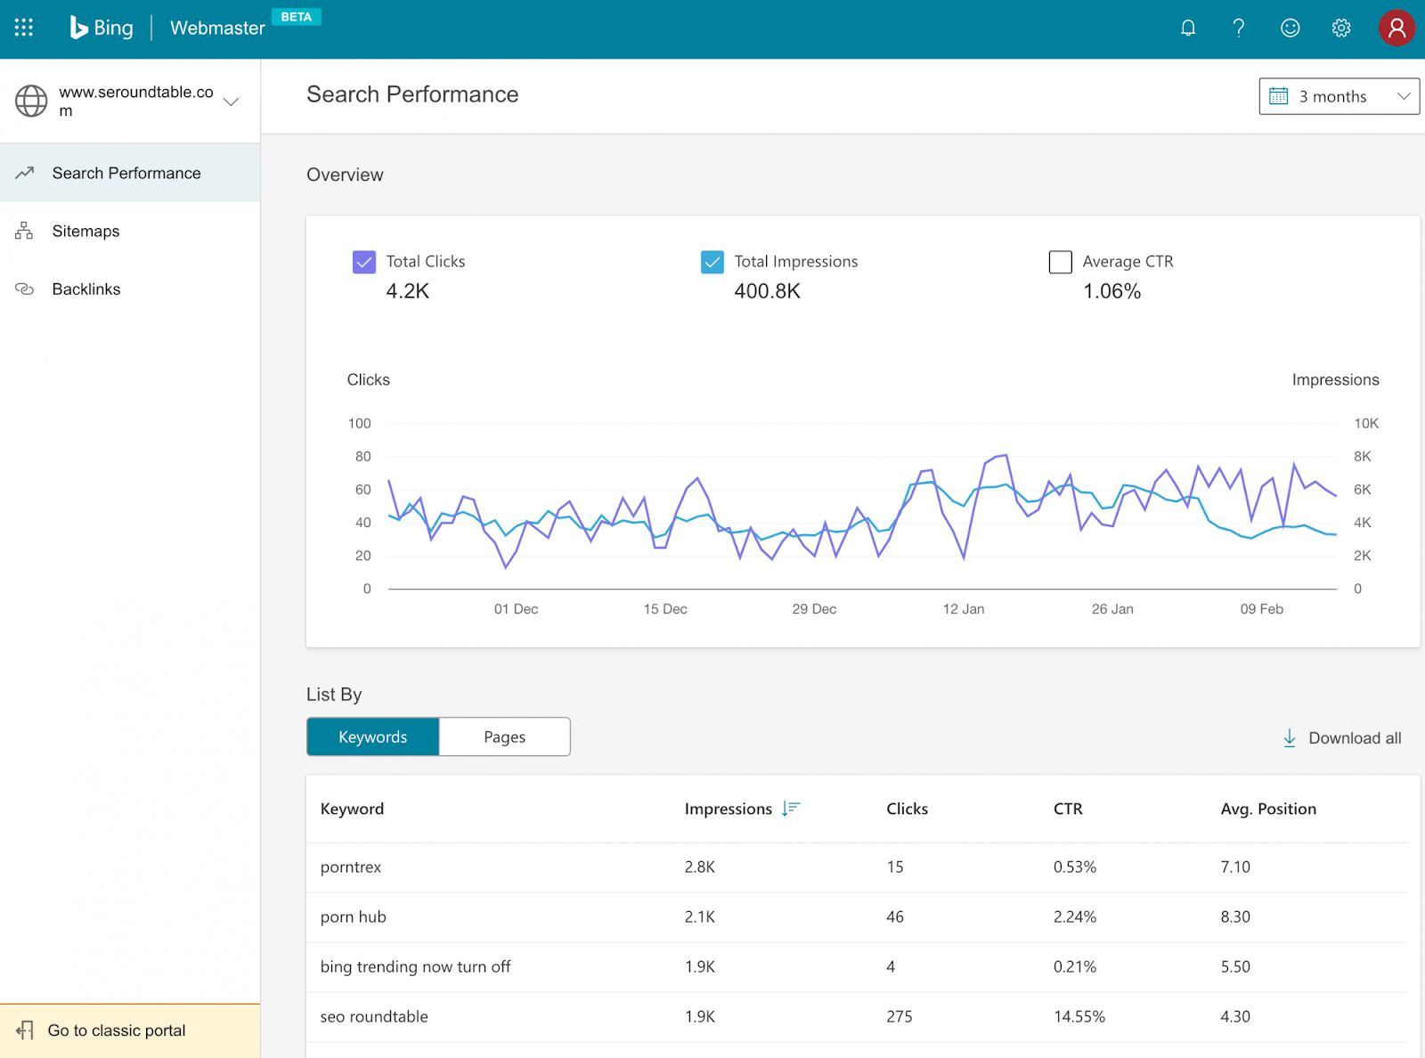Go to classic portal

(x=117, y=1030)
